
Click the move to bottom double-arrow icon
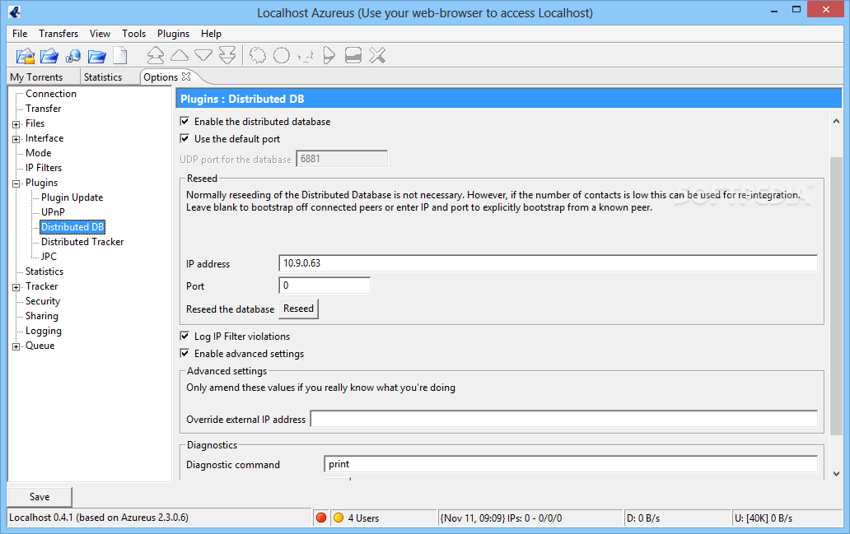coord(227,55)
